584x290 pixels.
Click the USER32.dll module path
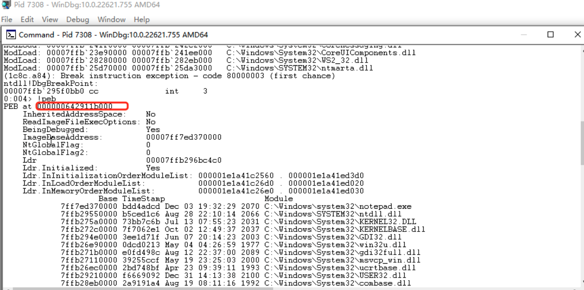point(335,276)
